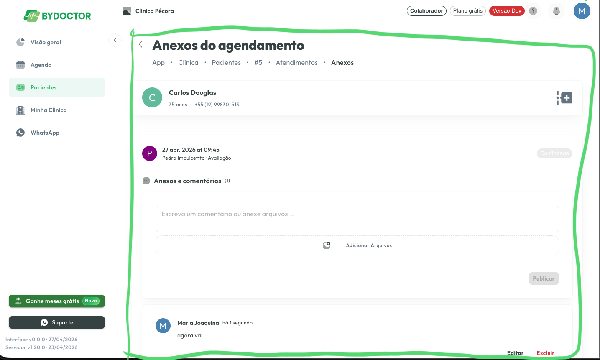Click Pedro Impulcettto · Avaliação text

pos(197,158)
